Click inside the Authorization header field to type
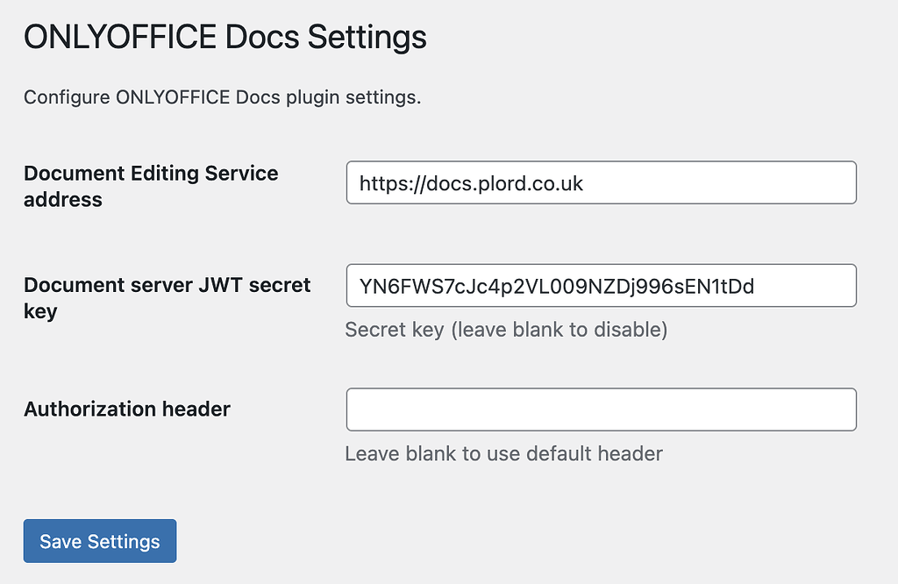 coord(602,410)
